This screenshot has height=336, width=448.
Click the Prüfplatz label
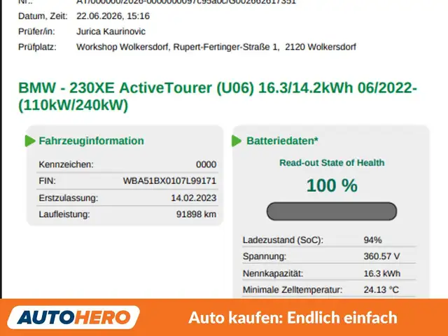click(x=37, y=47)
